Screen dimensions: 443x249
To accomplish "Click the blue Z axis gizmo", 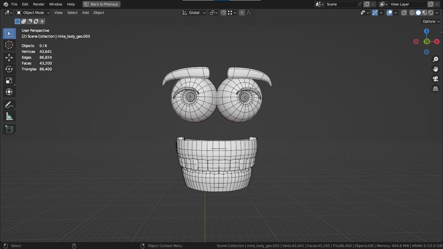I will (x=426, y=31).
